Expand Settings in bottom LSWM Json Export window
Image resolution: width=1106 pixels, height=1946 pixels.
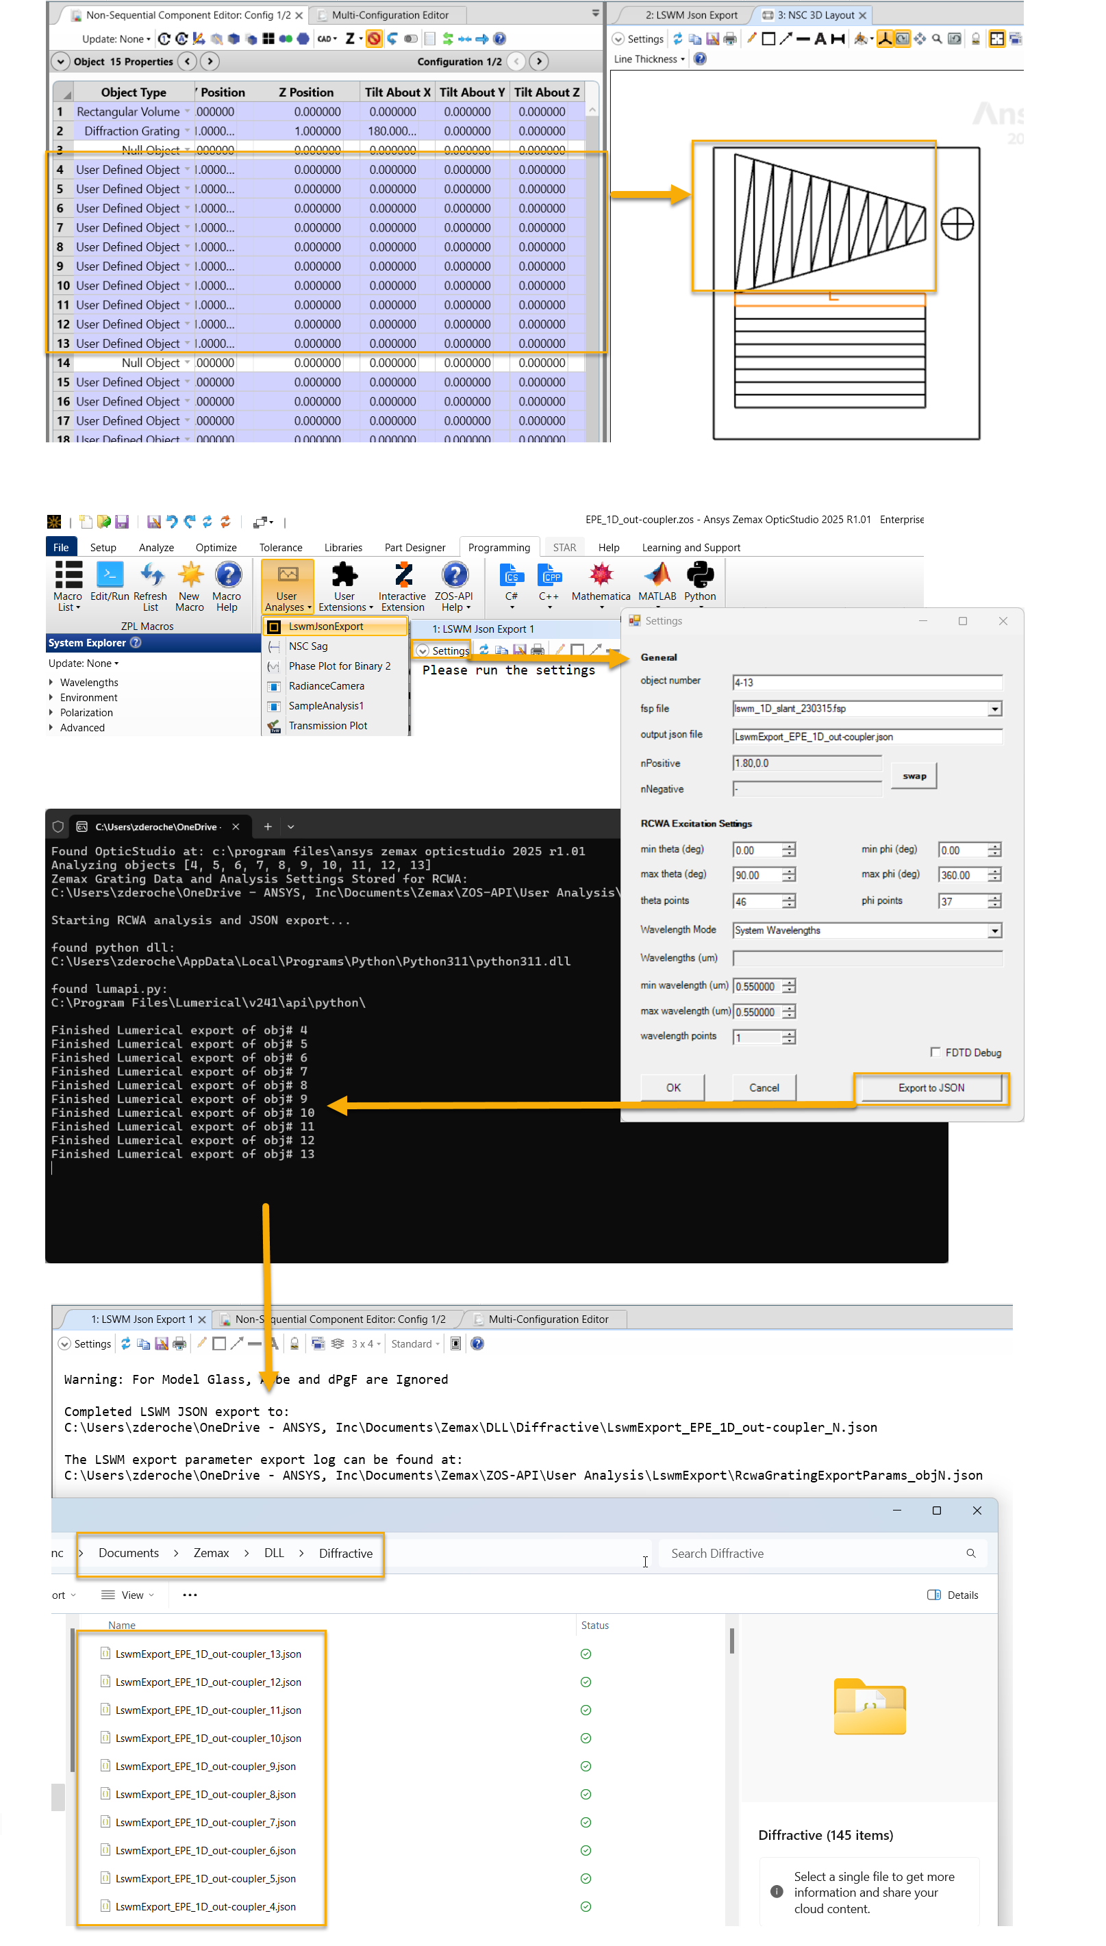pos(64,1343)
